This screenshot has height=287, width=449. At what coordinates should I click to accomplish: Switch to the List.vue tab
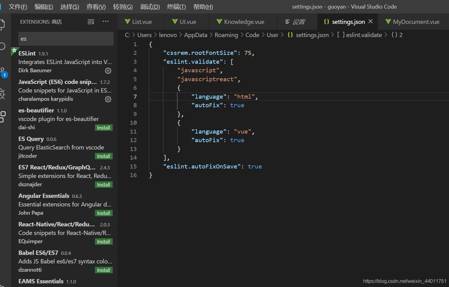point(141,22)
